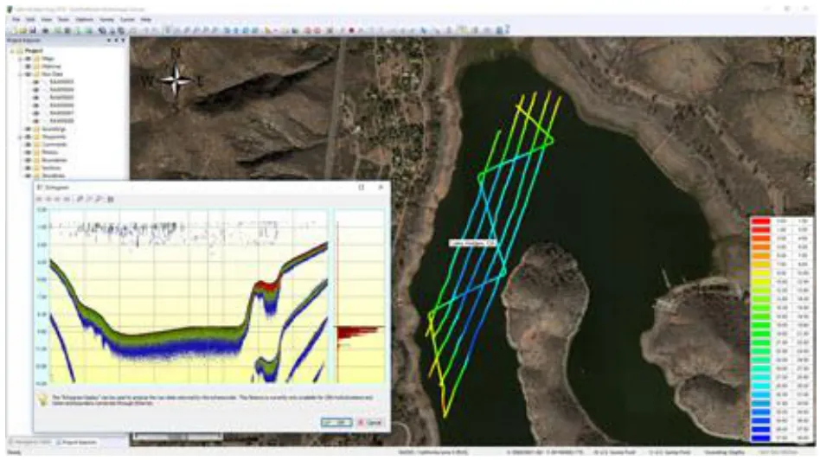Click the Echogram last-record navigation icon
820x460 pixels.
coord(67,199)
